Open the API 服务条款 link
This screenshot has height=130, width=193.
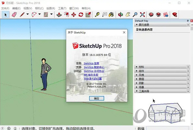[91, 75]
